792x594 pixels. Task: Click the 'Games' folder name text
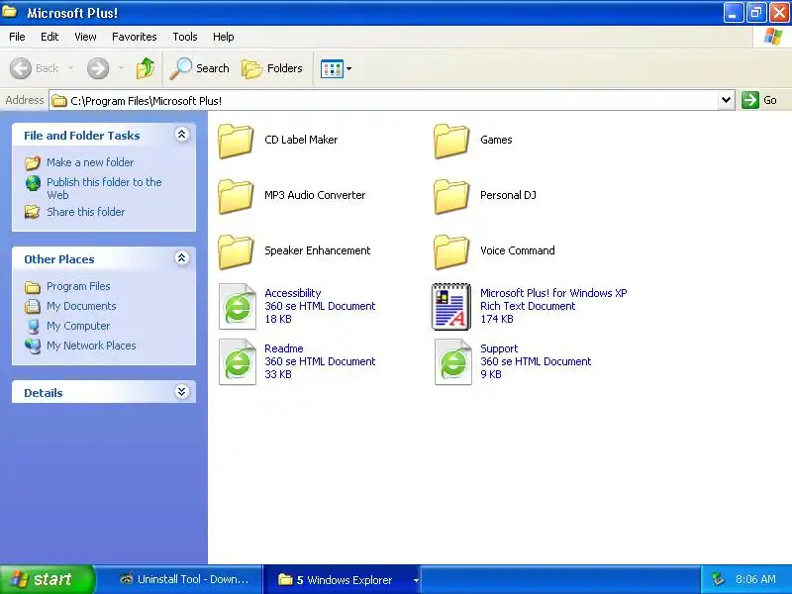click(x=496, y=140)
